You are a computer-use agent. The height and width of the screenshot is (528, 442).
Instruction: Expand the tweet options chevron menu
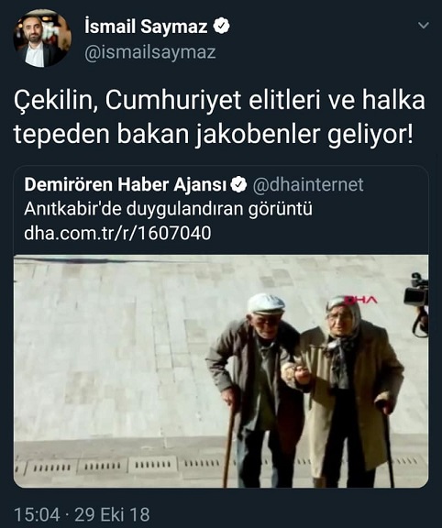click(423, 26)
